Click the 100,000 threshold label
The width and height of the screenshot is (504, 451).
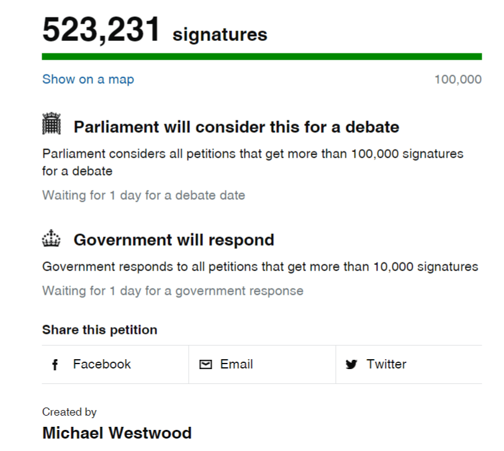tap(457, 79)
